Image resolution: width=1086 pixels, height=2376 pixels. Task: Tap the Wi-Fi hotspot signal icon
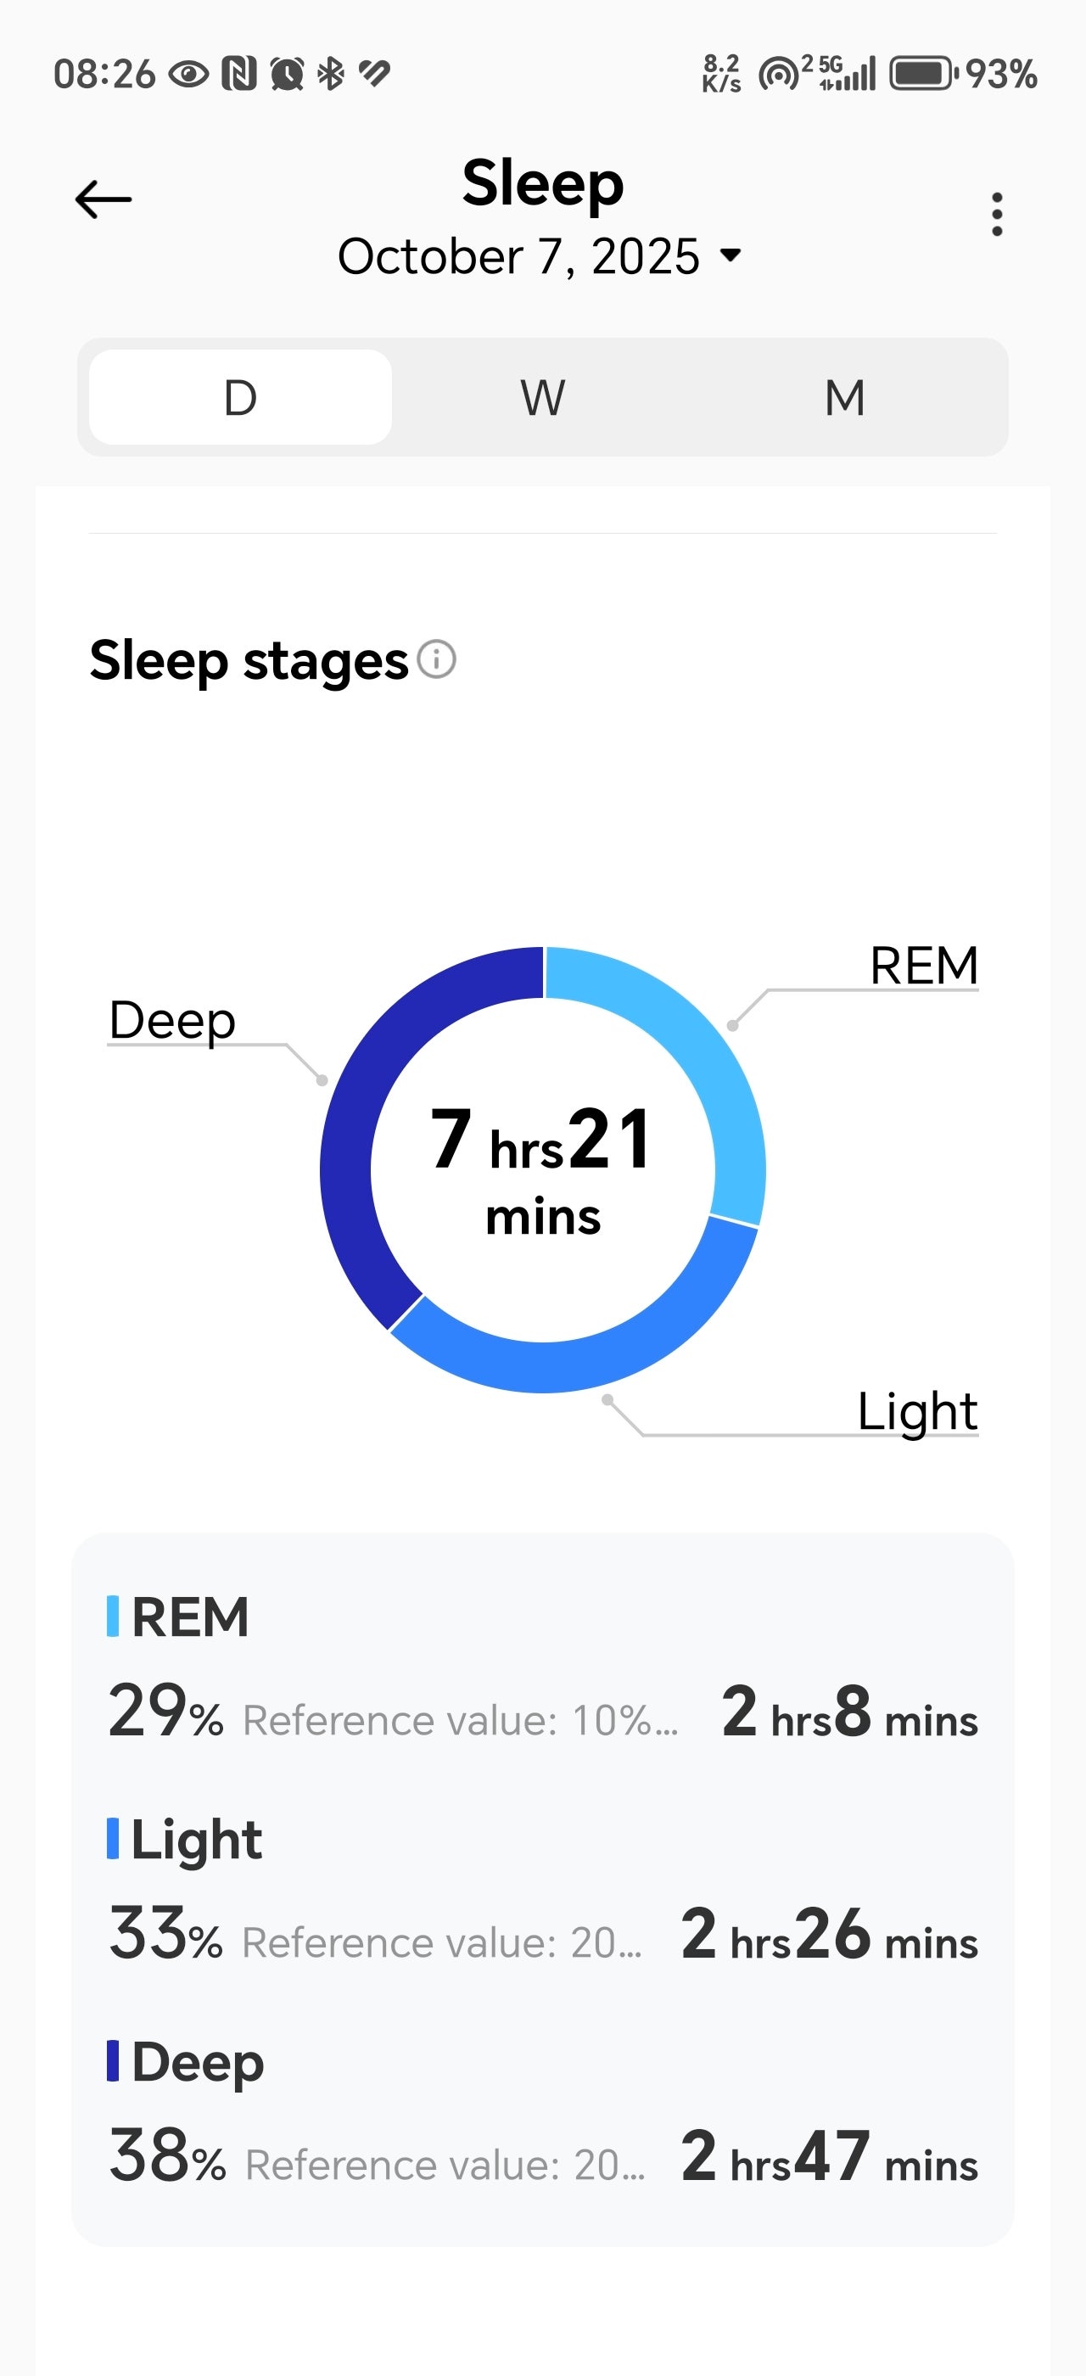click(779, 74)
